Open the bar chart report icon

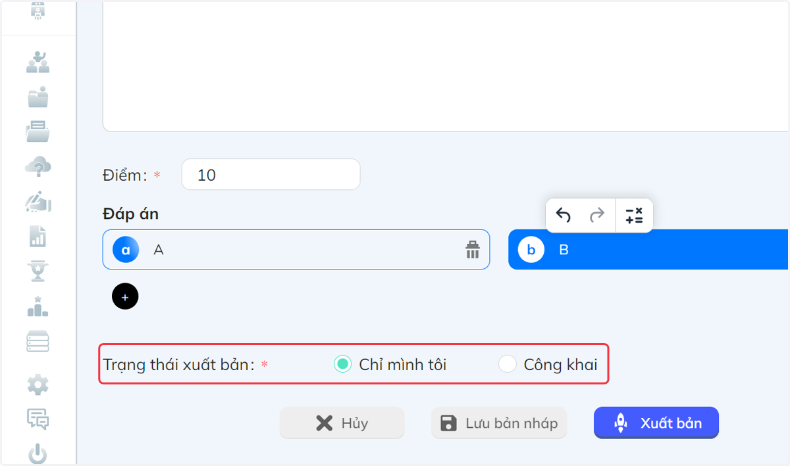tap(38, 237)
